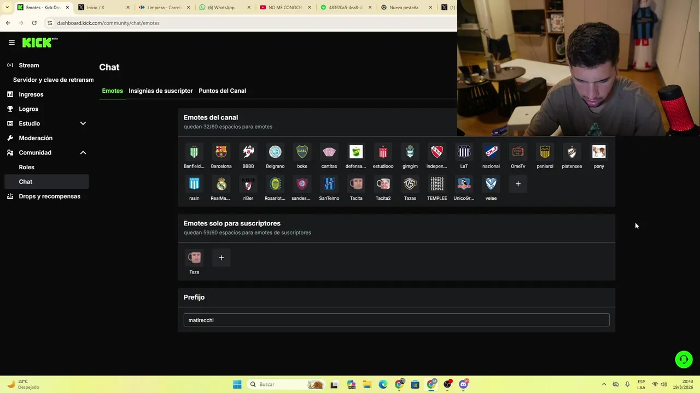Open the Barcelona emote
The width and height of the screenshot is (700, 393).
click(x=221, y=152)
